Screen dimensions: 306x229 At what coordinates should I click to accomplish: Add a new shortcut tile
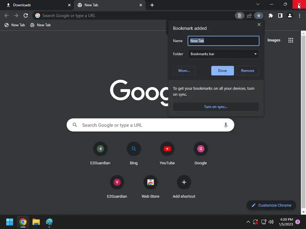pyautogui.click(x=184, y=187)
